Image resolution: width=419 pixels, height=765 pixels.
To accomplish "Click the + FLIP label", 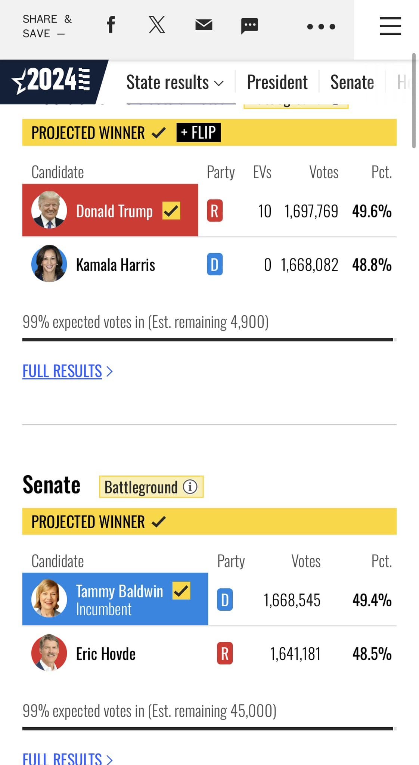I will coord(199,133).
